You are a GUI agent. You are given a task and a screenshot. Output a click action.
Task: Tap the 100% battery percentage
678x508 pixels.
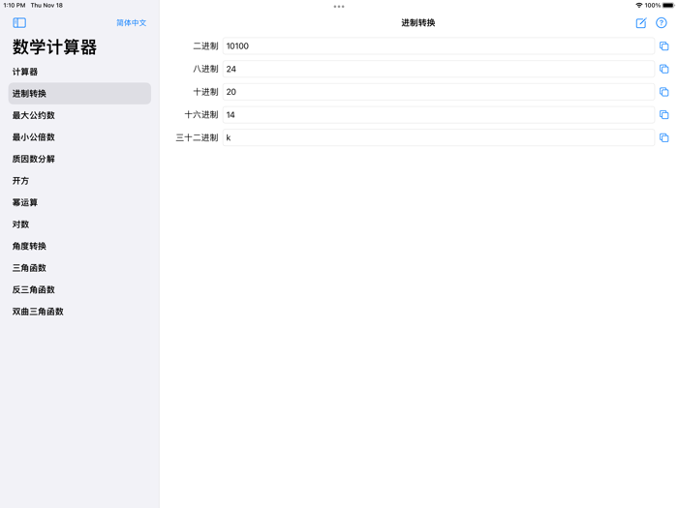tap(653, 5)
